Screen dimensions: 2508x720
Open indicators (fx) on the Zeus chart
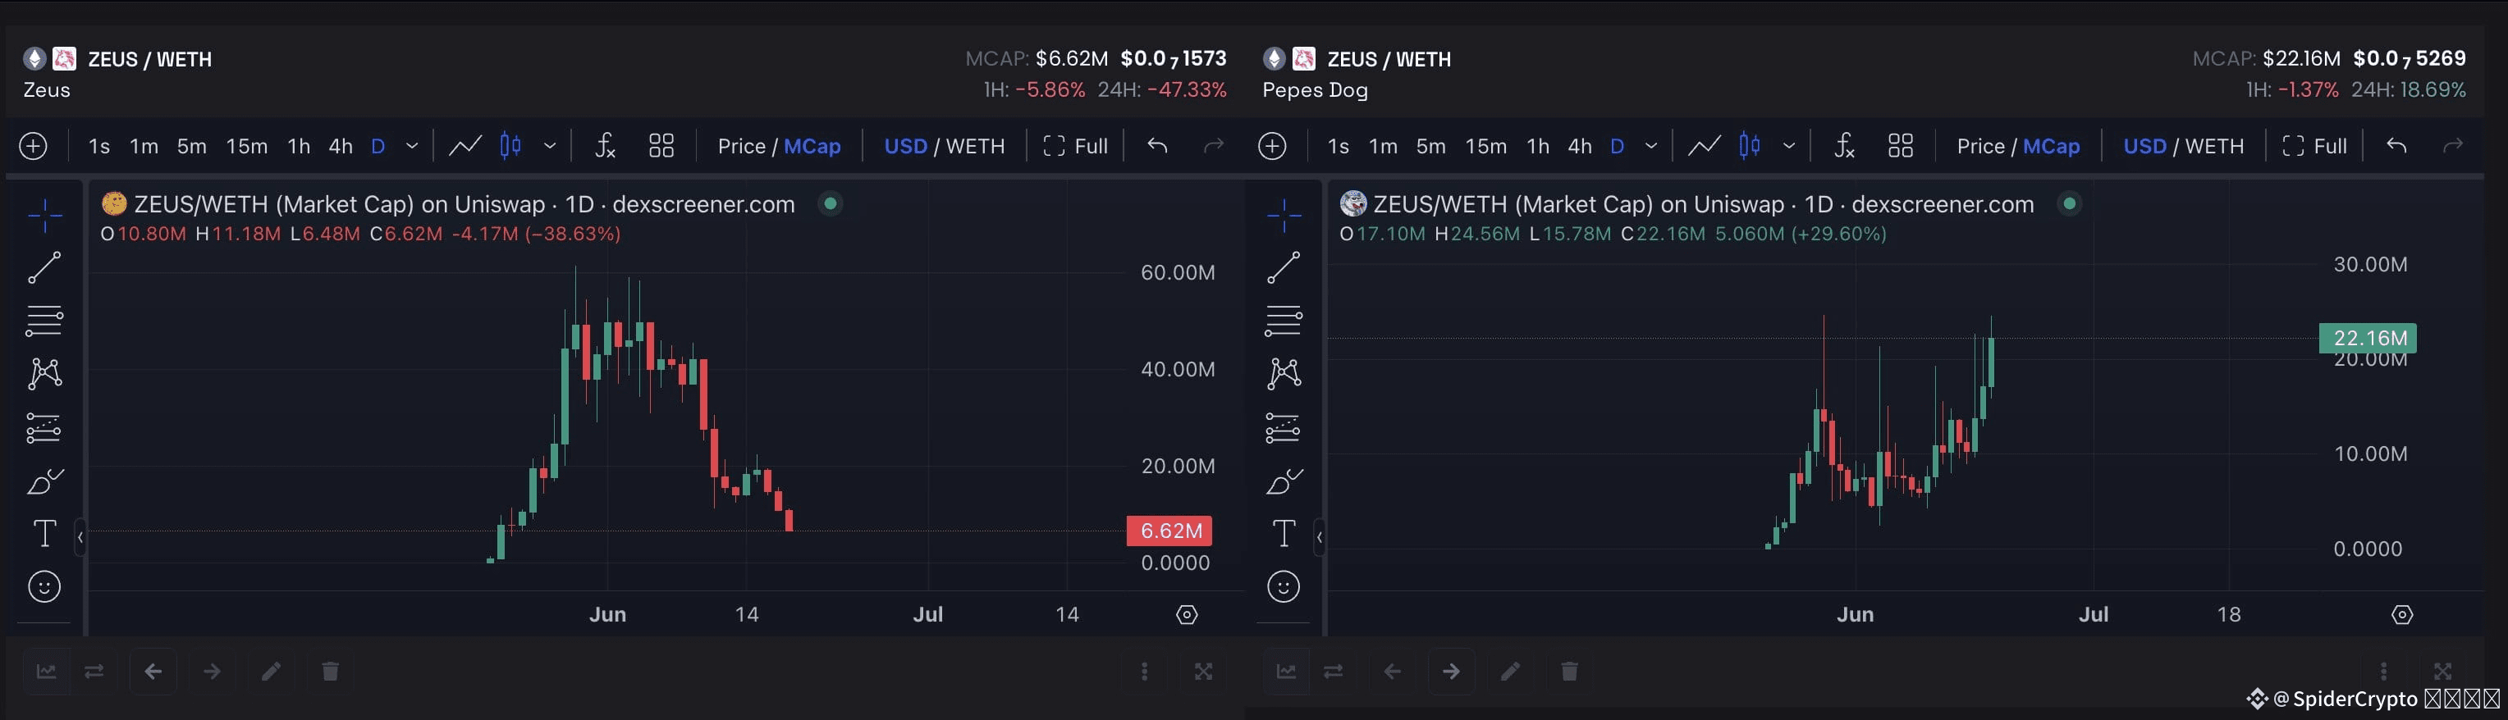click(x=605, y=146)
